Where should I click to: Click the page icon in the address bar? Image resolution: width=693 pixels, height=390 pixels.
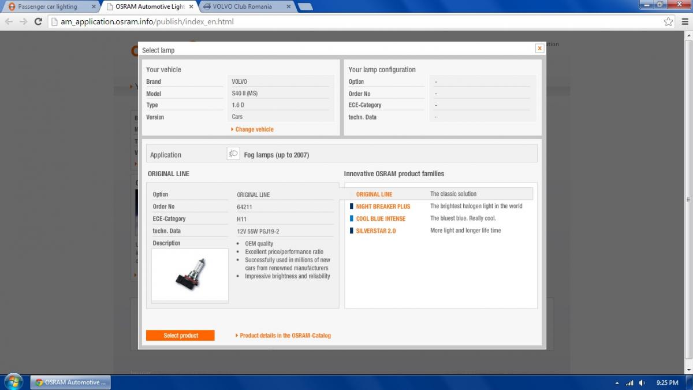pos(54,22)
